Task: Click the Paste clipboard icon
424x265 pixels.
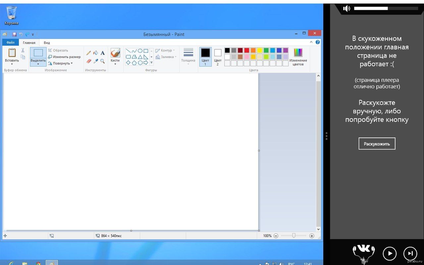Action: [x=12, y=53]
